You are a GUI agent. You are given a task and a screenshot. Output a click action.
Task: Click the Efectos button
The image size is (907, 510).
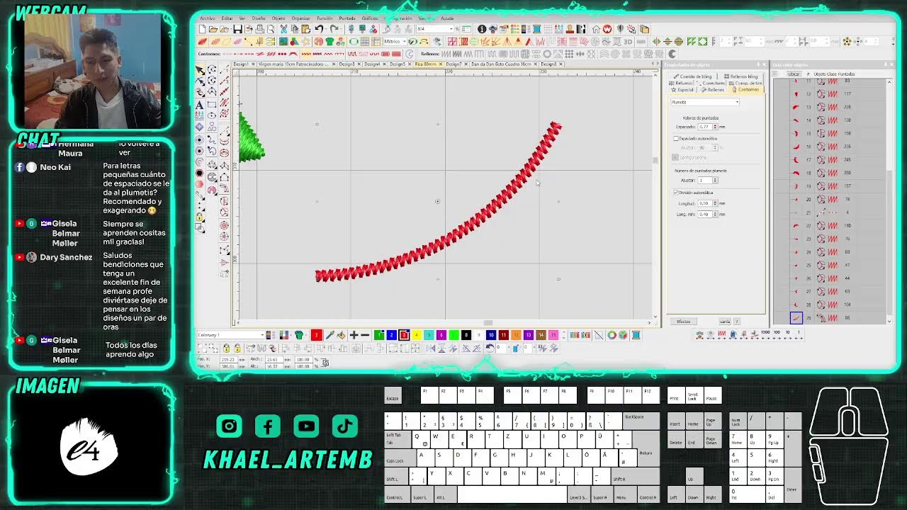coord(683,321)
